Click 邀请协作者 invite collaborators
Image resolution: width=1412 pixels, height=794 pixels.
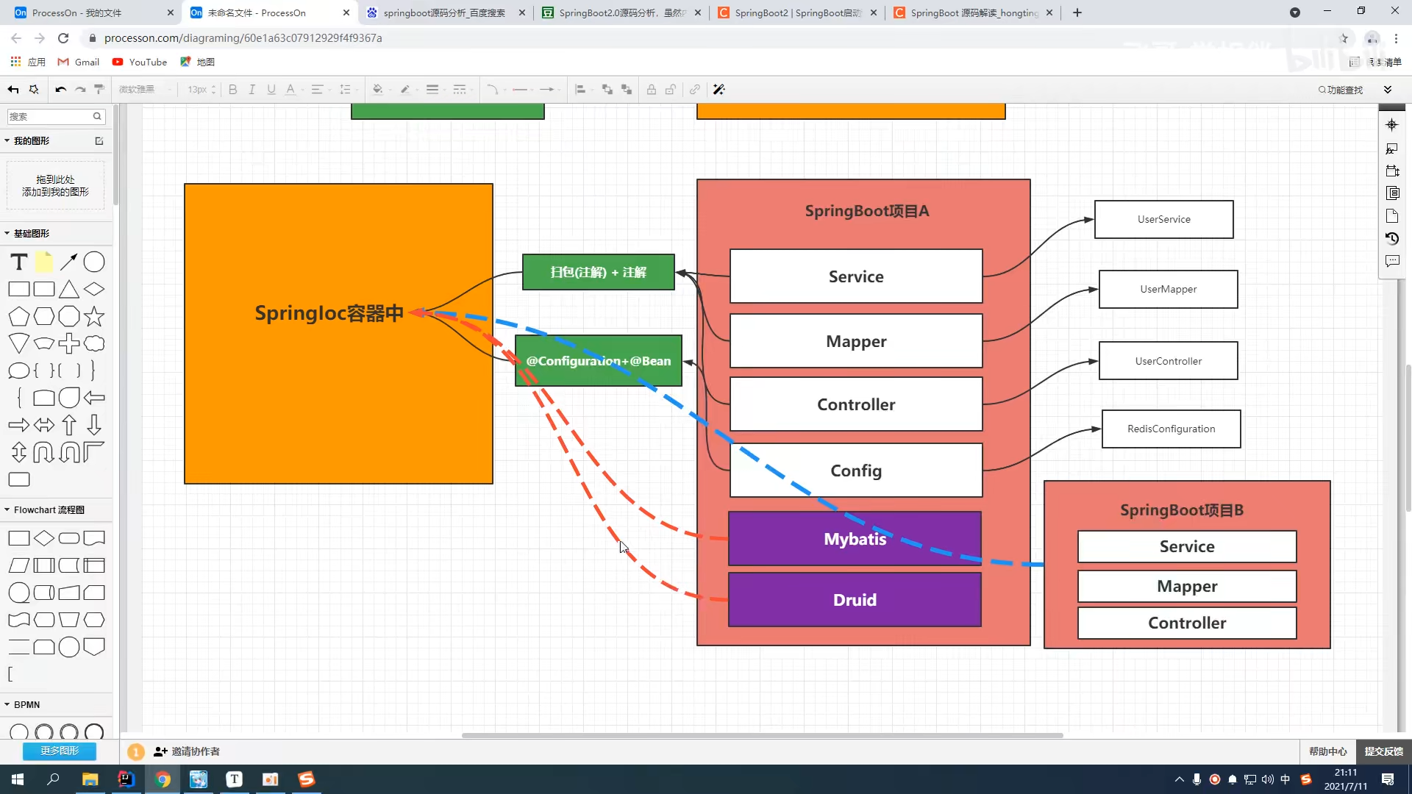[187, 751]
